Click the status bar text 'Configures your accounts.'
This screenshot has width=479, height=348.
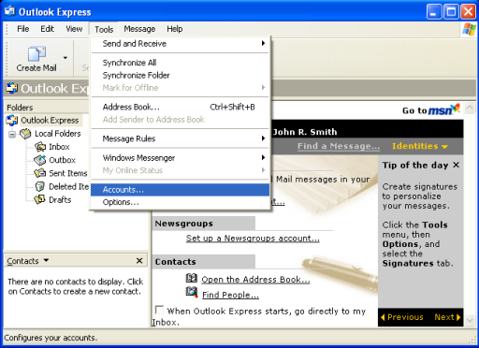tap(51, 338)
